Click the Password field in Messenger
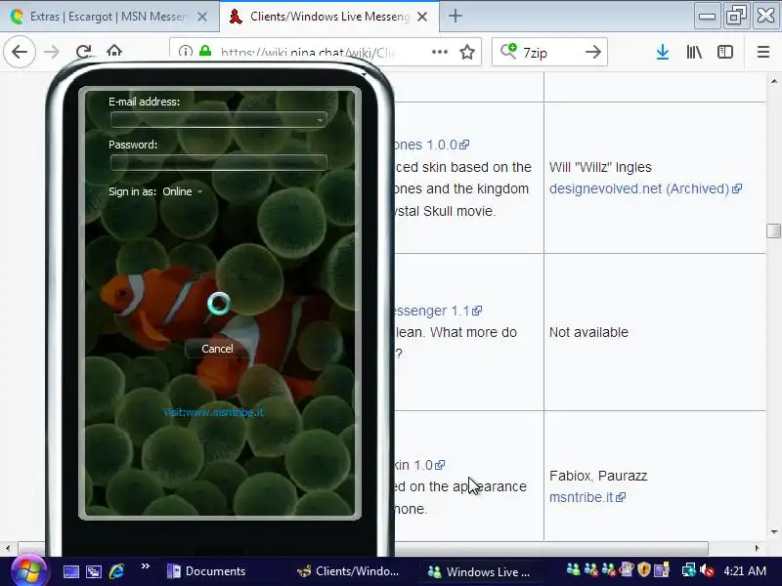Screen dimensions: 782x586 coord(218,162)
